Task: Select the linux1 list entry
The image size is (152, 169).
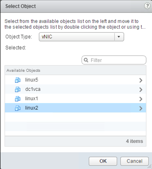Action: click(75, 98)
